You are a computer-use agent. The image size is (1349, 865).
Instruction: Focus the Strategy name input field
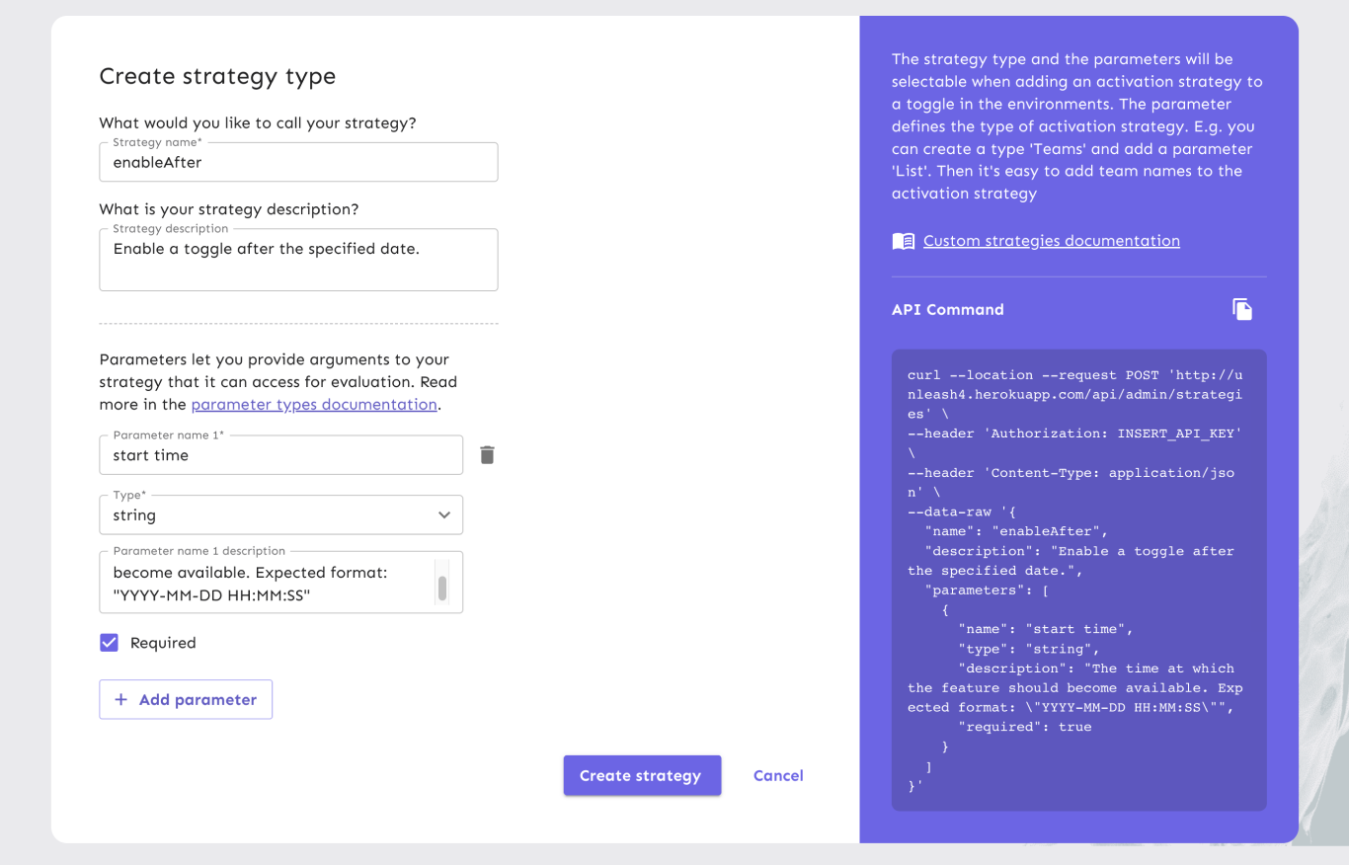(x=298, y=163)
